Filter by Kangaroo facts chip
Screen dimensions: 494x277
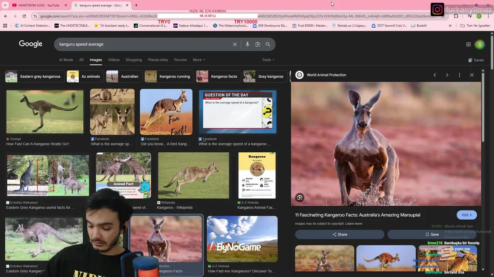[218, 77]
